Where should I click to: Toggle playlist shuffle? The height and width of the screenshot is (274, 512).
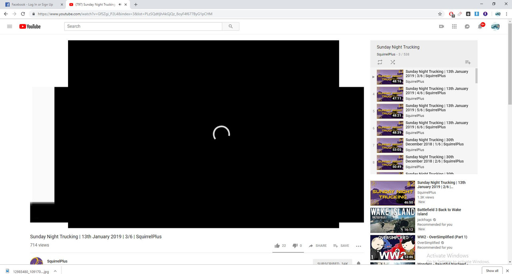pos(393,62)
